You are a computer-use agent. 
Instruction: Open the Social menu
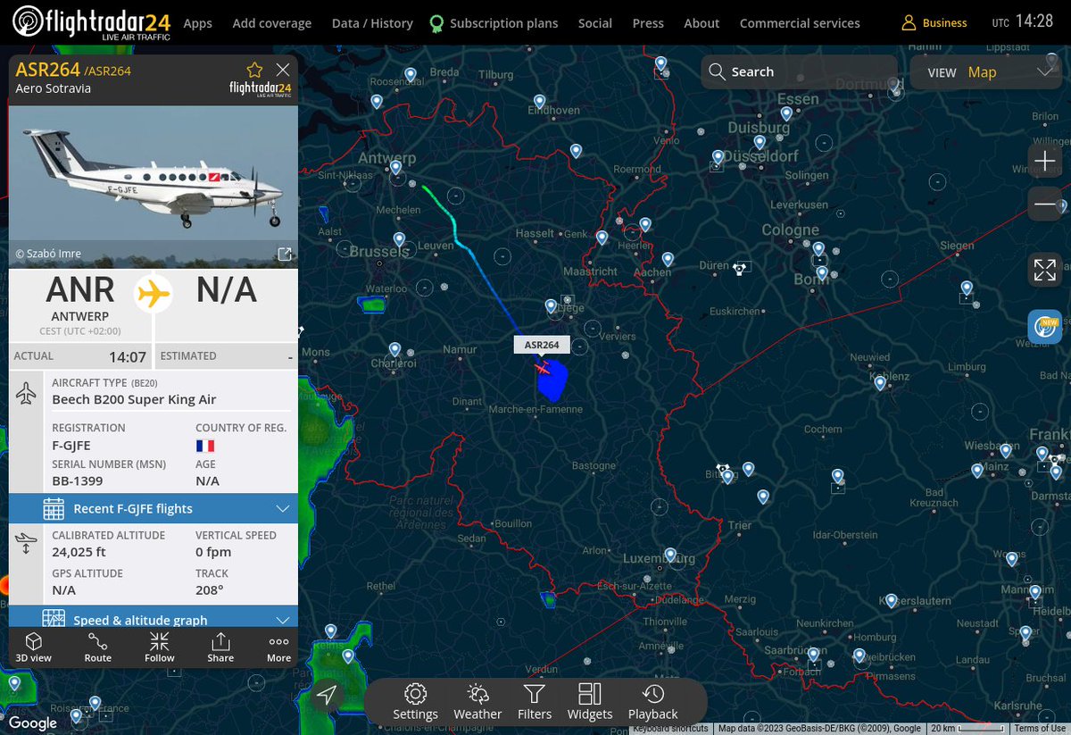tap(594, 23)
